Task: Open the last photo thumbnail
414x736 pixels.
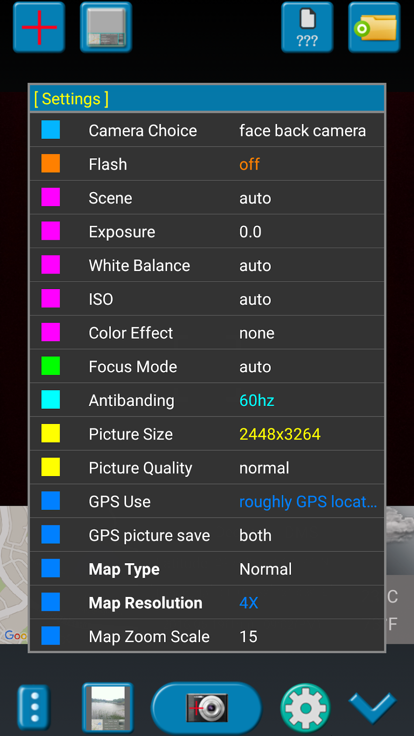Action: pyautogui.click(x=108, y=708)
